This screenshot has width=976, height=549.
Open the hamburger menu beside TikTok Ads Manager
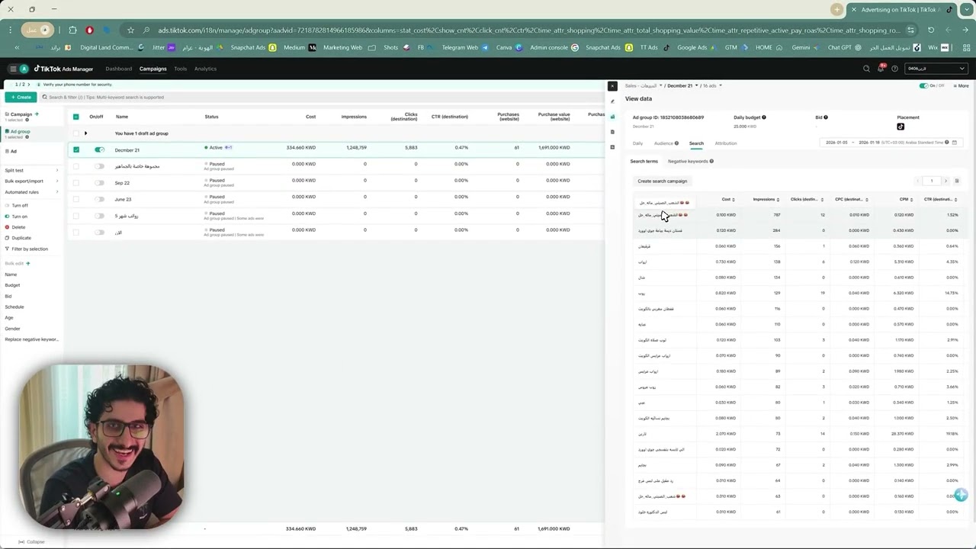pos(13,69)
